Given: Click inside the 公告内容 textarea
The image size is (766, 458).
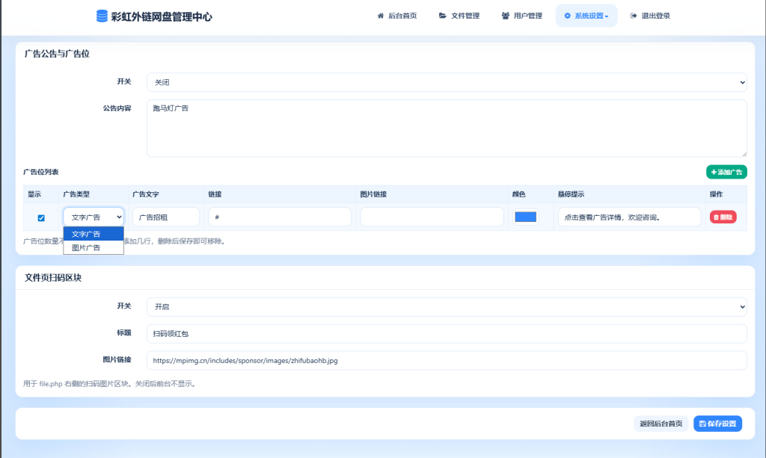Looking at the screenshot, I should pos(447,129).
